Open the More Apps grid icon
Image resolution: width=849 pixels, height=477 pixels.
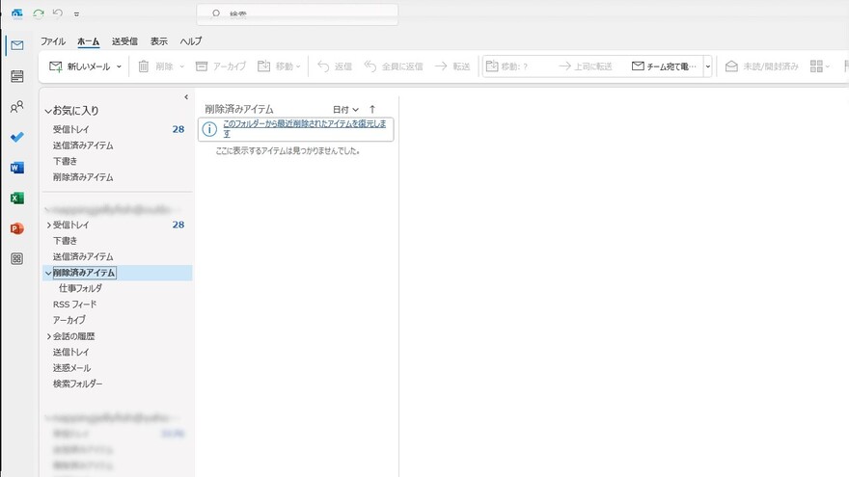click(x=16, y=258)
